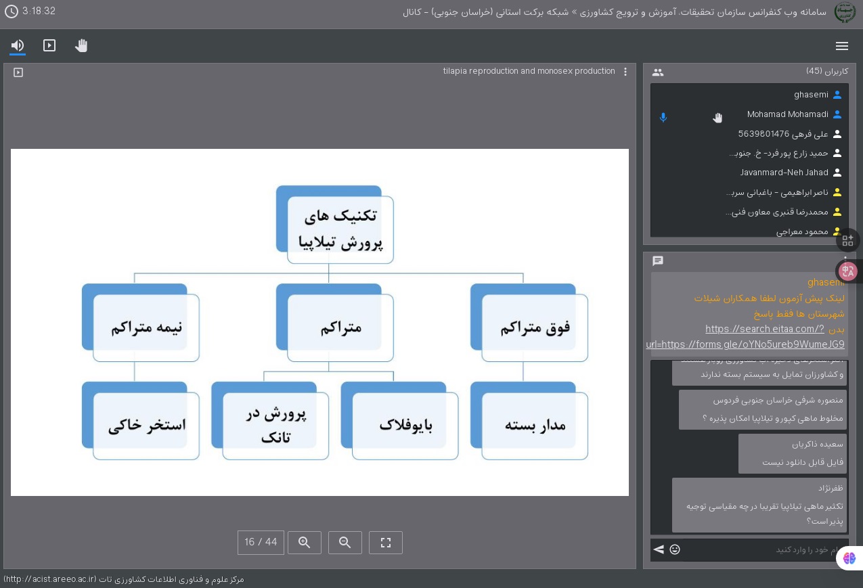Image resolution: width=863 pixels, height=588 pixels.
Task: Open the search.eitaa.com link in chat
Action: pyautogui.click(x=764, y=329)
